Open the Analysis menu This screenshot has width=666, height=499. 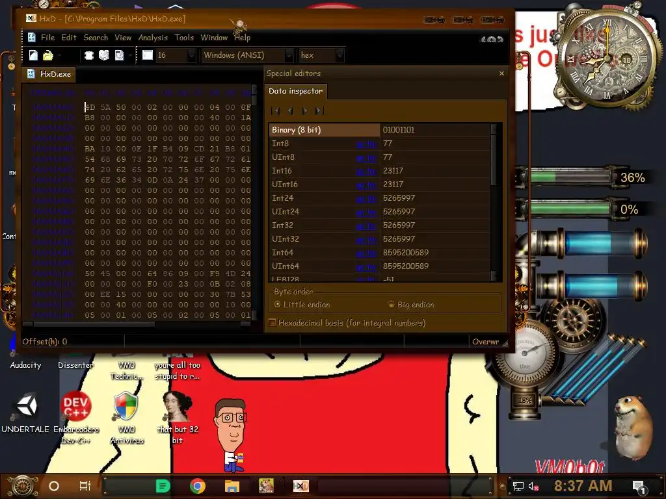tap(153, 37)
